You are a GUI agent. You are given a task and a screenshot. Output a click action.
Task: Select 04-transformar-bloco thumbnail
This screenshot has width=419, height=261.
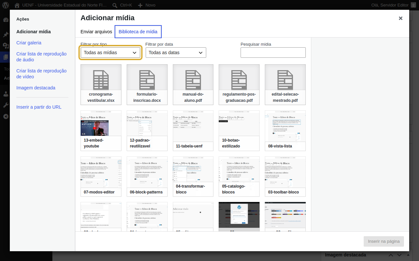(x=193, y=177)
